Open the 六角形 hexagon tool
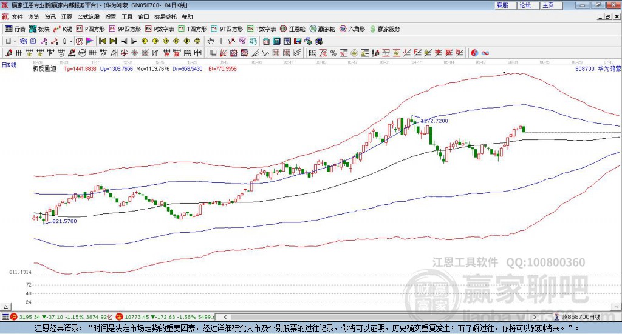Screen dimensions: 622x334 click(x=352, y=29)
